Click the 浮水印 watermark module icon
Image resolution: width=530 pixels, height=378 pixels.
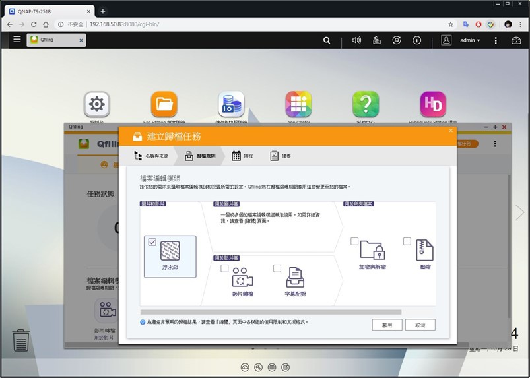pyautogui.click(x=170, y=251)
